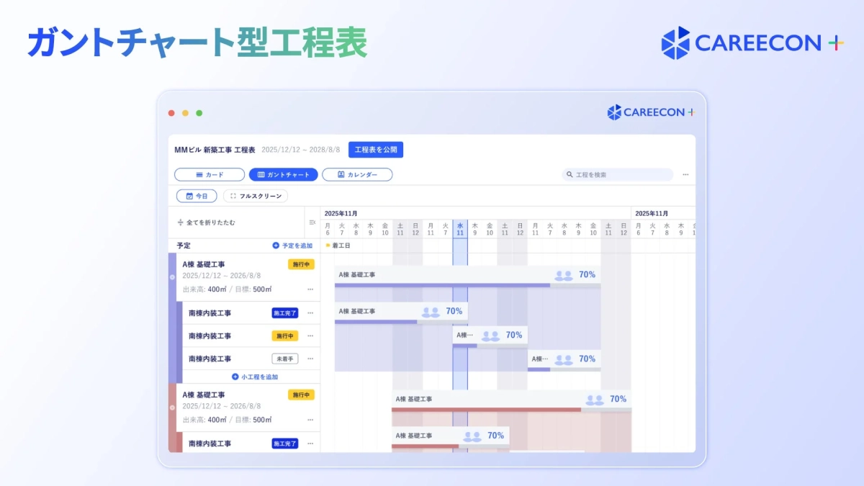The image size is (864, 486).
Task: Click the panel collapse icon right of 全てを折りたたむ
Action: tap(312, 223)
